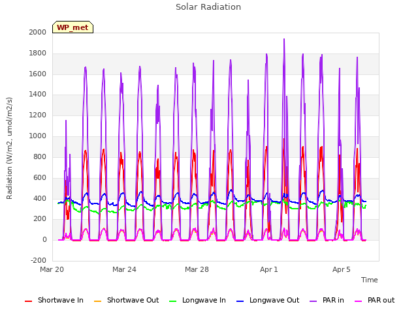Click the 800 y-axis tick label
The height and width of the screenshot is (313, 418).
coord(40,156)
